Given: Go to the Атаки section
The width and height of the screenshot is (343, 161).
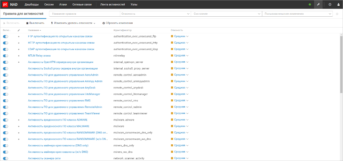Looking at the screenshot, I should [63, 4].
